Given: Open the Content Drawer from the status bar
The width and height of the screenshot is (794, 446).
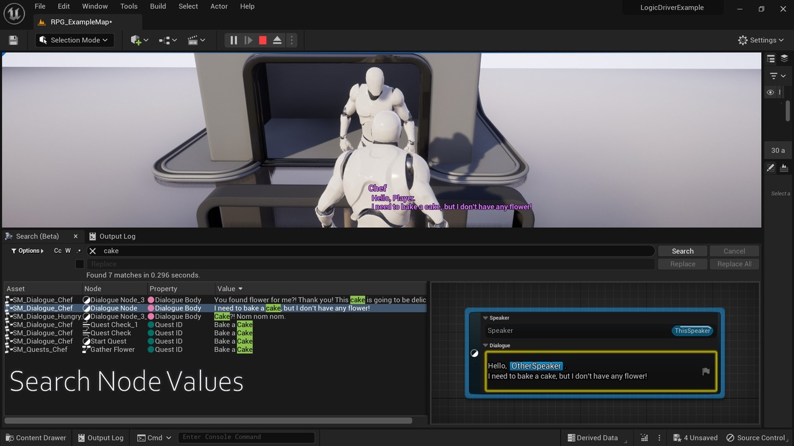Looking at the screenshot, I should (35, 437).
